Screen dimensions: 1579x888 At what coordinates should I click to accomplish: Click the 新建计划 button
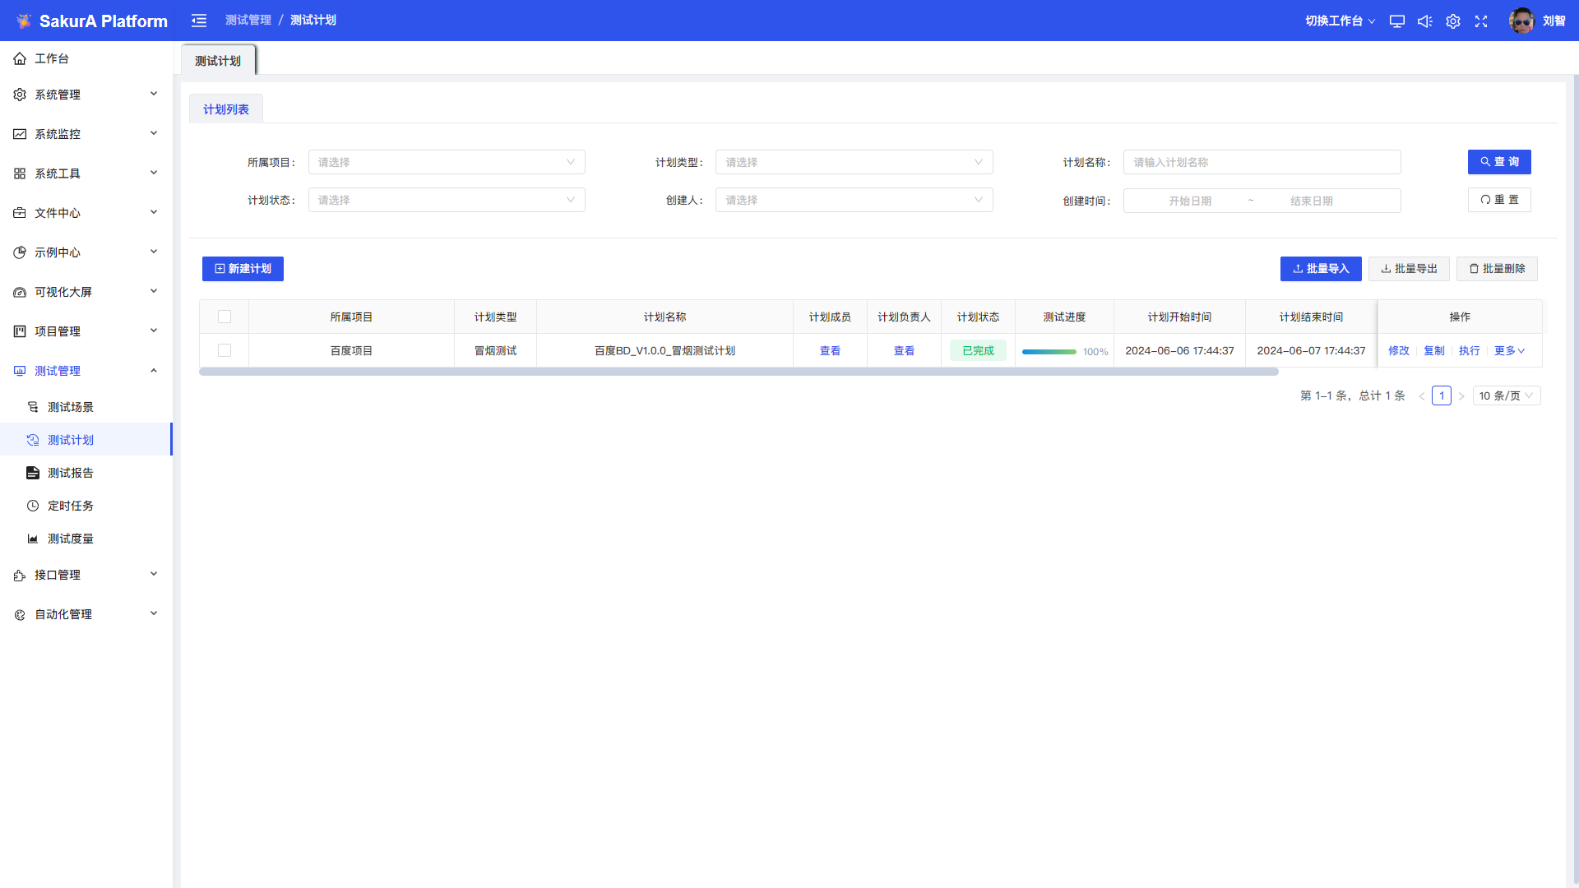243,269
